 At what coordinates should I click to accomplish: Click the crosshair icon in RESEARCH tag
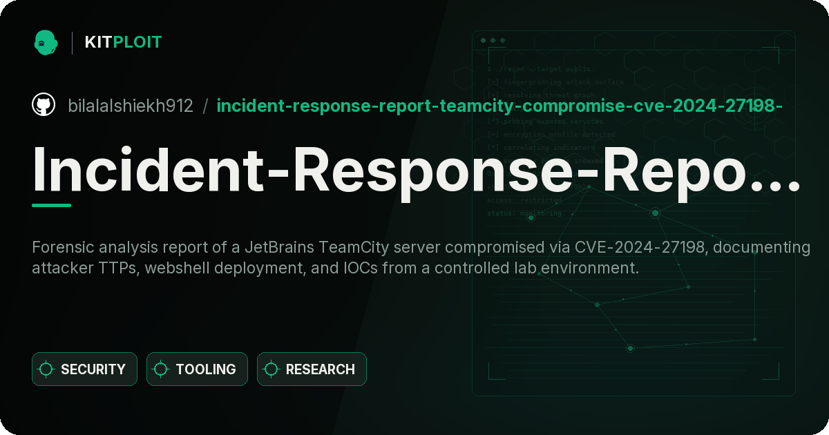click(271, 369)
